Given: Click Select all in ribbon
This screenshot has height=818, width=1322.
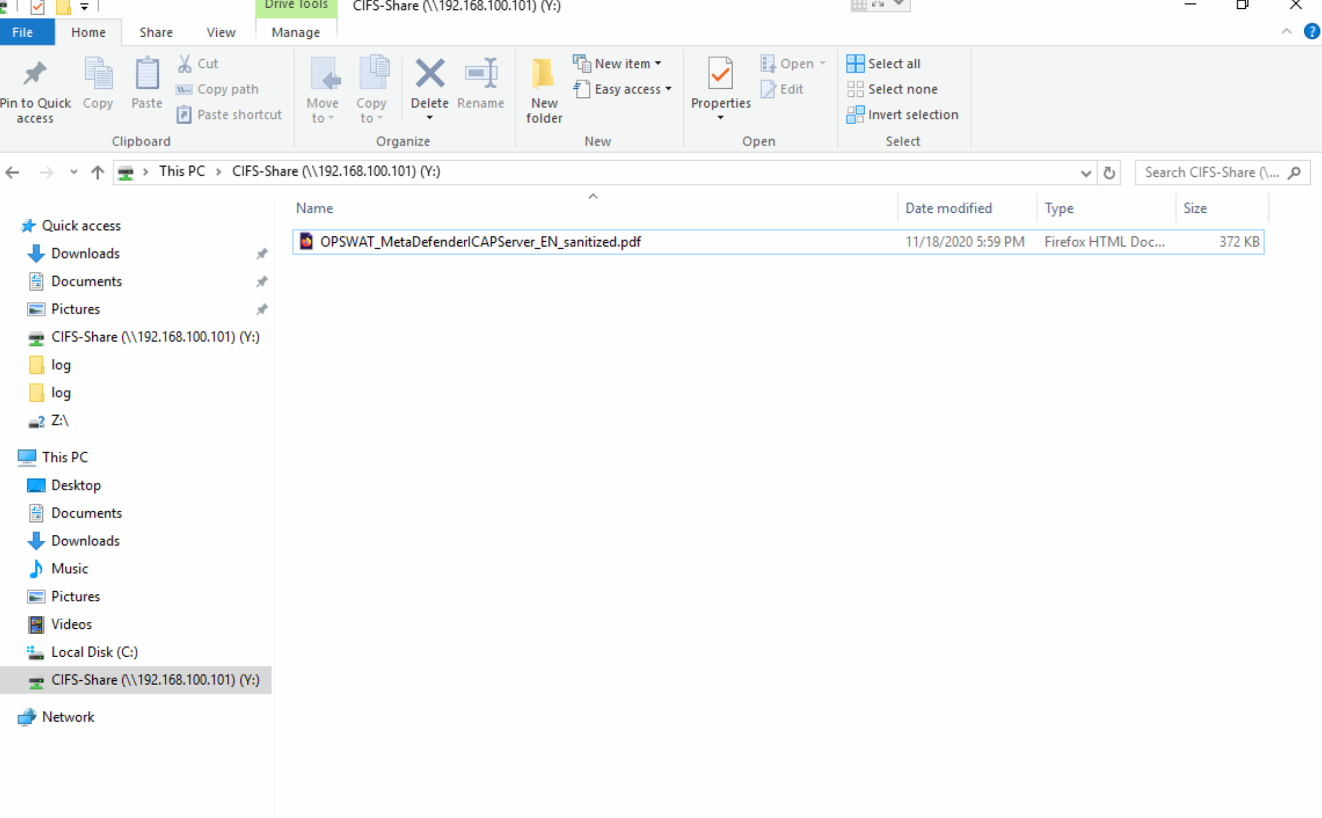Looking at the screenshot, I should [x=884, y=63].
